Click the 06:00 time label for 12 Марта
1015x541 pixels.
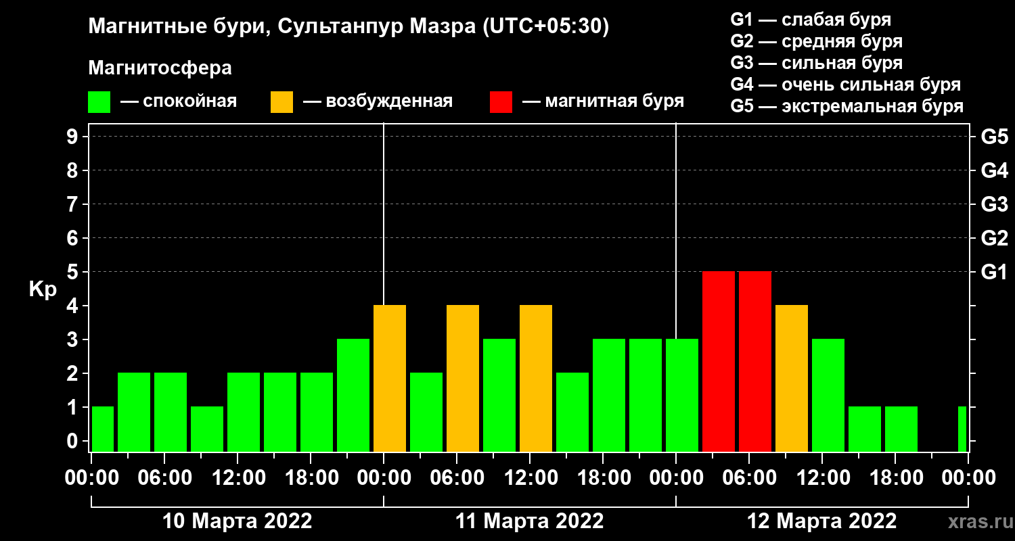pyautogui.click(x=749, y=478)
